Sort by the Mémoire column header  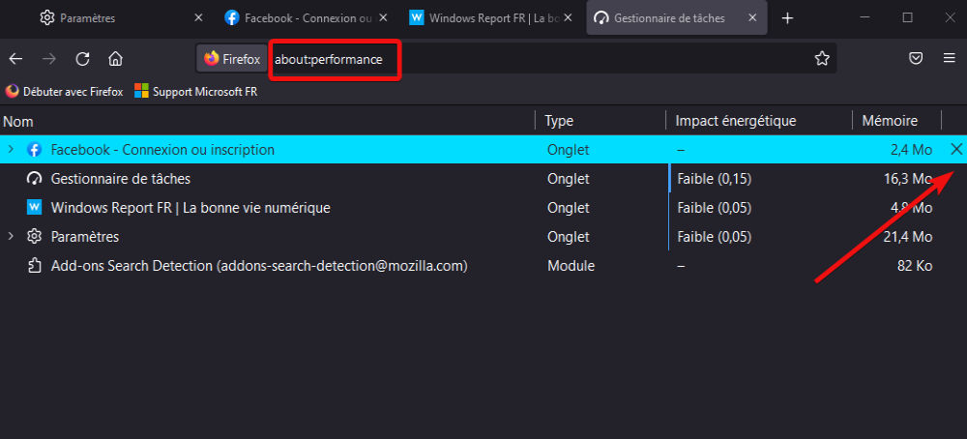pyautogui.click(x=896, y=121)
